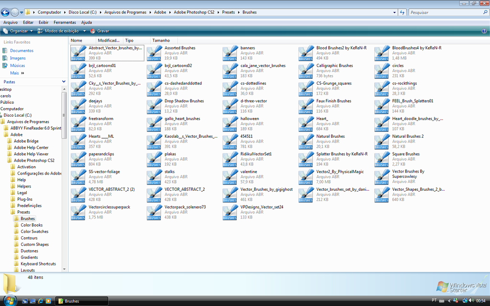Open the Ferramentas menu
Image resolution: width=490 pixels, height=306 pixels.
pos(65,22)
